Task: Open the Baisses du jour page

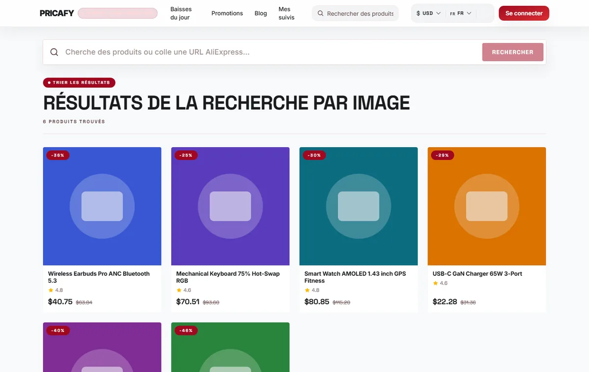Action: pos(181,13)
